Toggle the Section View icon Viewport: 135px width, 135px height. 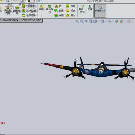point(91,21)
